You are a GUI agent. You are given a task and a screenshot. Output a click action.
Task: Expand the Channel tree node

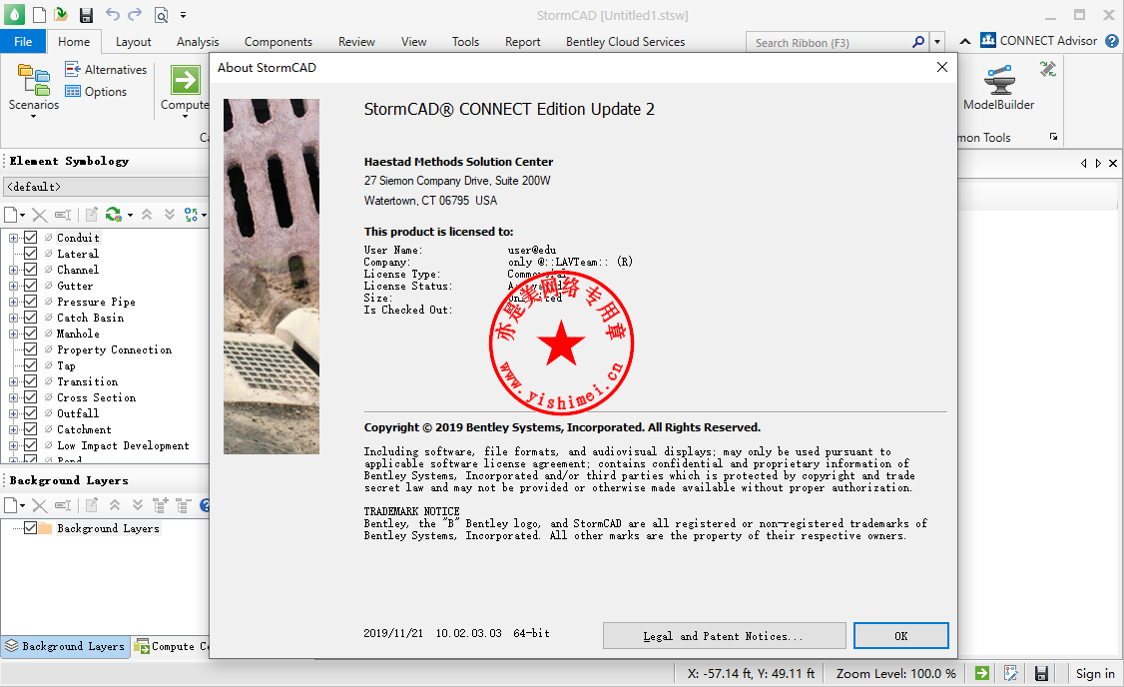pyautogui.click(x=13, y=271)
